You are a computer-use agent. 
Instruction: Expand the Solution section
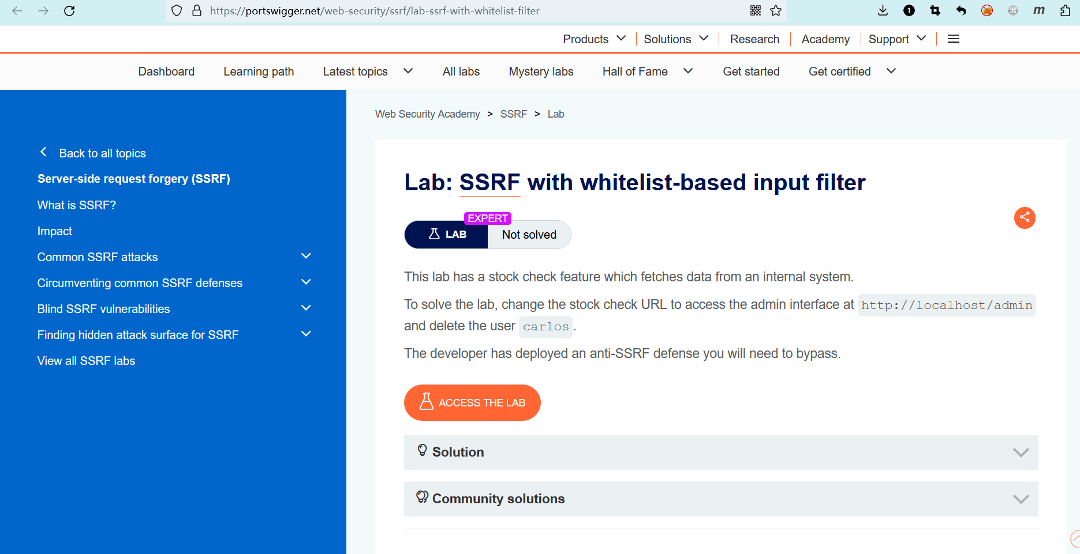click(x=720, y=452)
